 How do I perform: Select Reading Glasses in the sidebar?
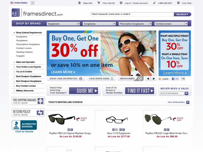click(24, 52)
